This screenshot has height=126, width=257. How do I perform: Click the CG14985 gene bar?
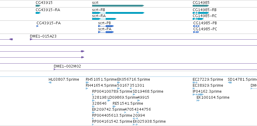[x=201, y=6]
